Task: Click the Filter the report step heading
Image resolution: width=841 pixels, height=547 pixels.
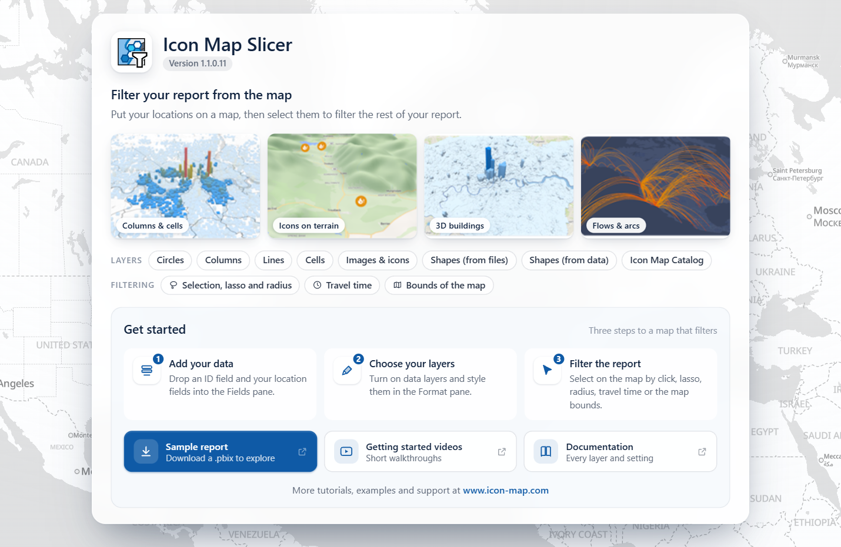Action: 605,364
